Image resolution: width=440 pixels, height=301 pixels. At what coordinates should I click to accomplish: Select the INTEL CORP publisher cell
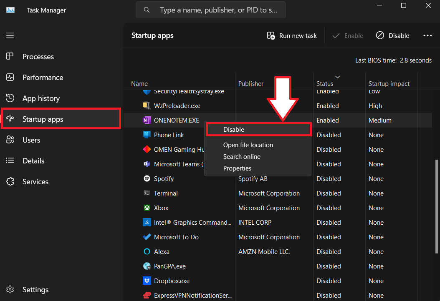pyautogui.click(x=255, y=222)
